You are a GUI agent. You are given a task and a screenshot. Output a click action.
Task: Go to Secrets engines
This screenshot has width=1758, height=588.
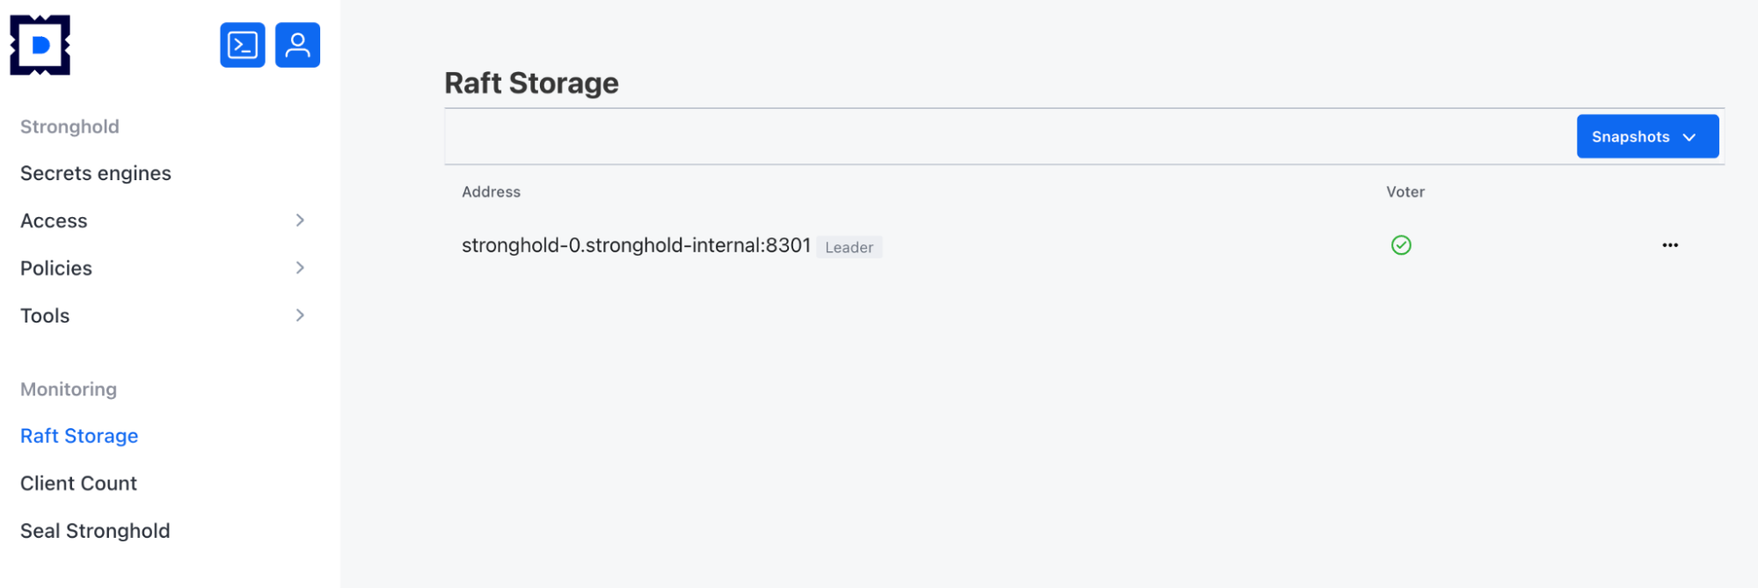pos(96,173)
